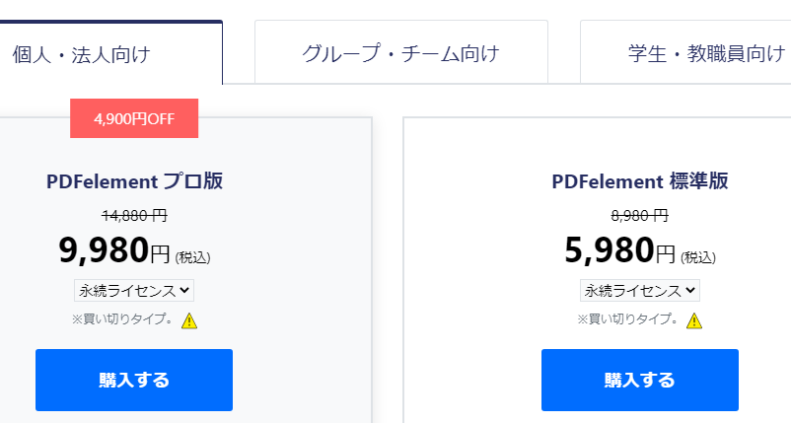Open Standard version 永続ライセンス dropdown
This screenshot has width=791, height=423.
(x=640, y=291)
